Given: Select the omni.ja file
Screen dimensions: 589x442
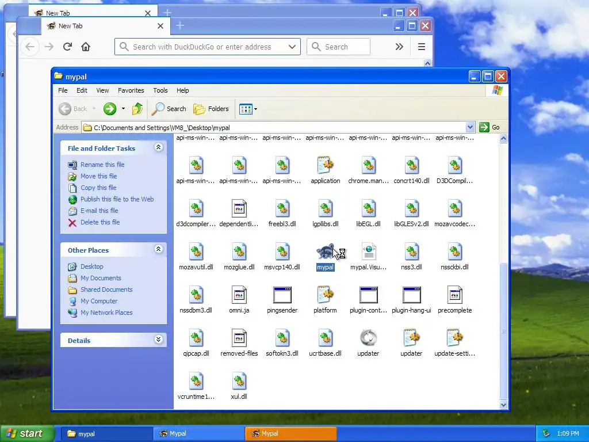Looking at the screenshot, I should tap(239, 300).
